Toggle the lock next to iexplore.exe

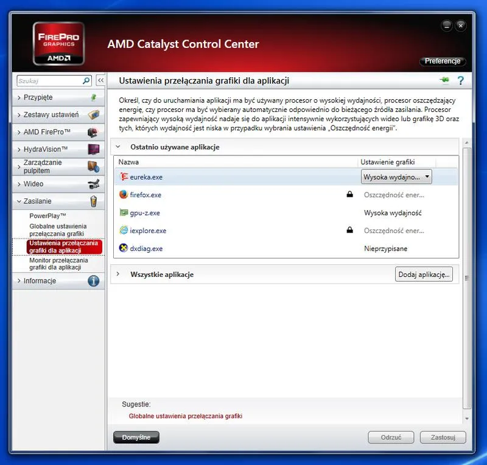click(x=349, y=229)
